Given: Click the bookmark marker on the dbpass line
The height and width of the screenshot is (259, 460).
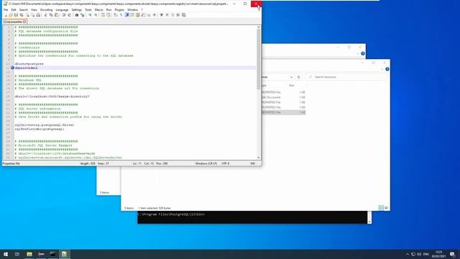Looking at the screenshot, I should point(12,68).
